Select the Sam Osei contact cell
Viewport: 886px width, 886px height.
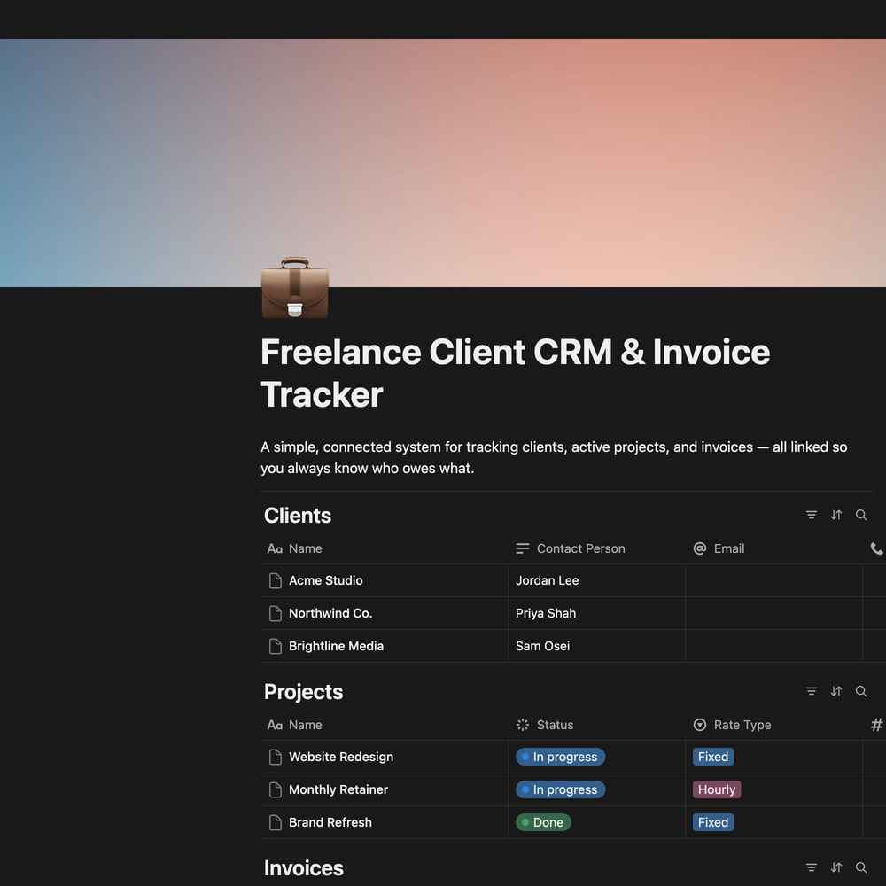tap(596, 646)
